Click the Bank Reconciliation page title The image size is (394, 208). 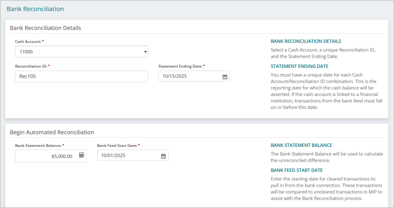(x=35, y=9)
